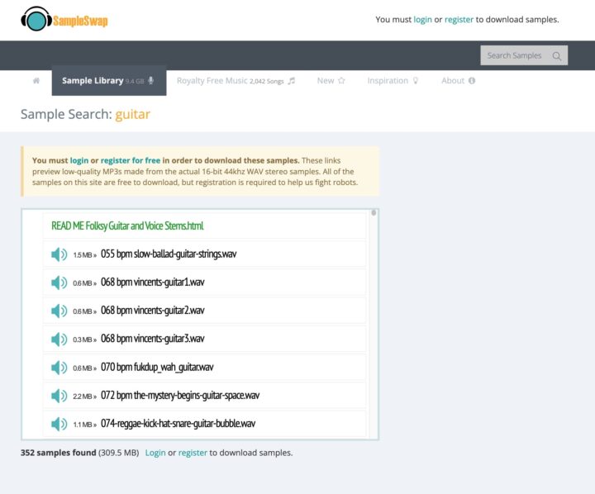The width and height of the screenshot is (595, 494).
Task: Click the login link in top header
Action: coord(422,19)
